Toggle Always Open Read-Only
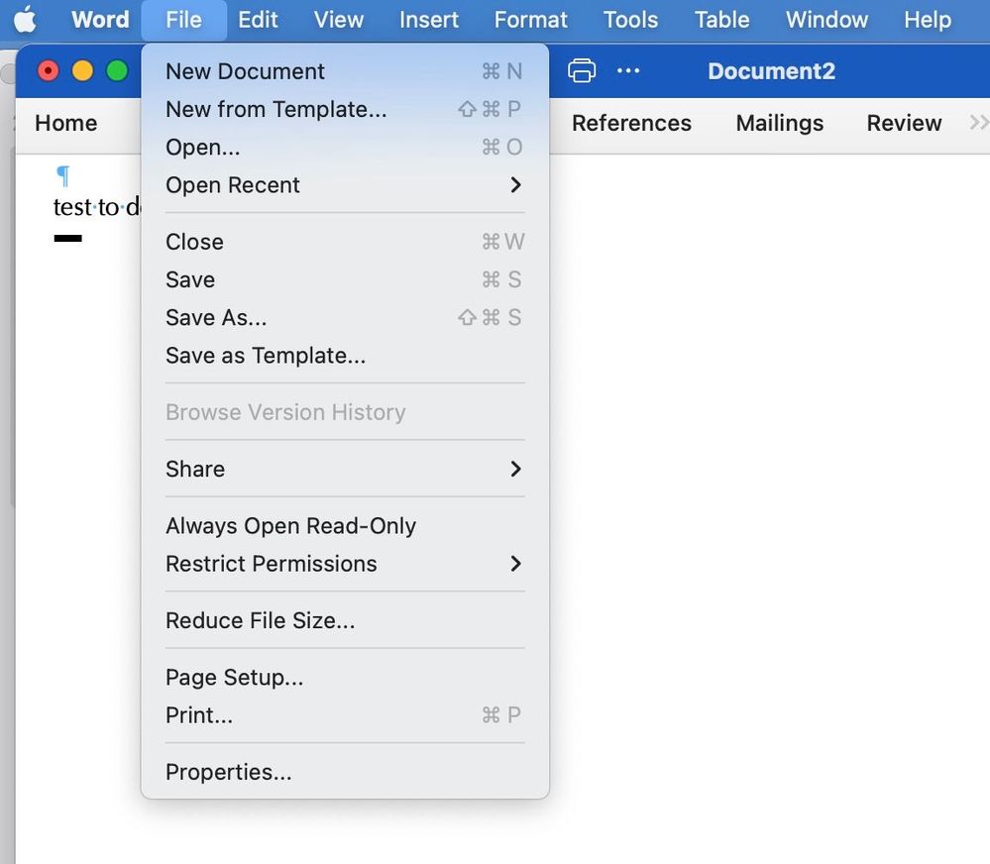 [345, 526]
